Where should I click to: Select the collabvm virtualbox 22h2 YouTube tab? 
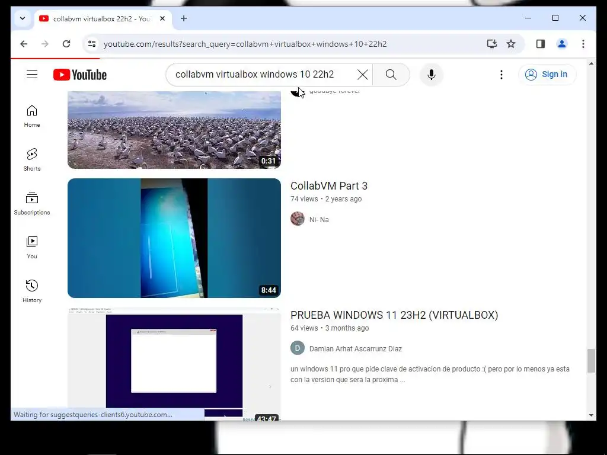102,18
